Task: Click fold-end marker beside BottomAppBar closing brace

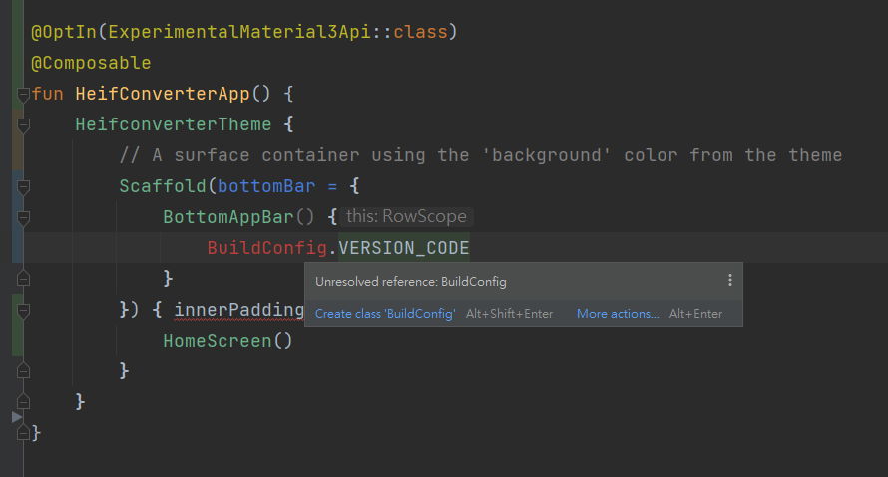Action: tap(23, 278)
